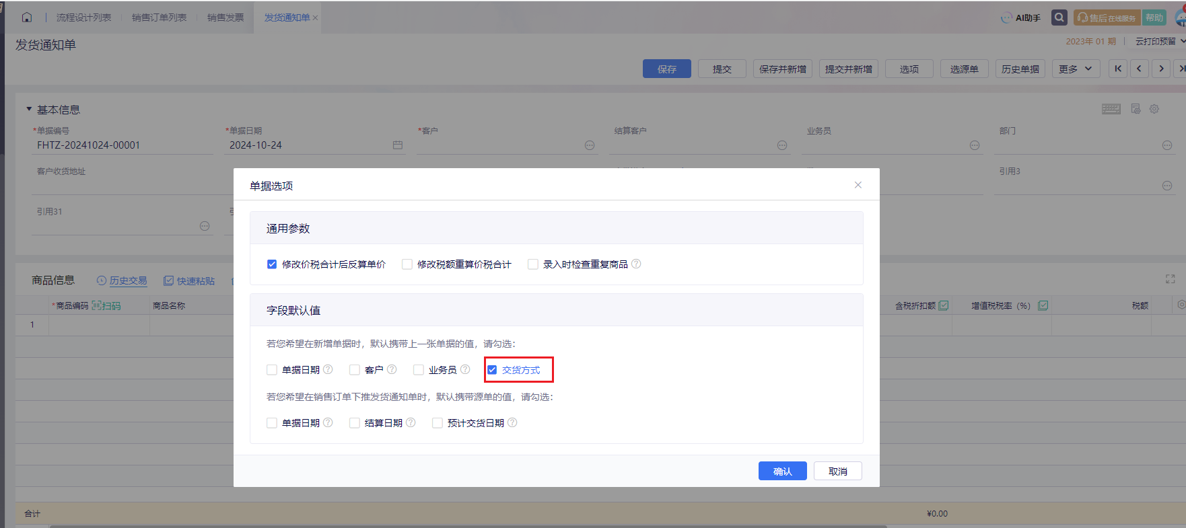
Task: Open column settings hexagon icon
Action: pyautogui.click(x=1181, y=305)
